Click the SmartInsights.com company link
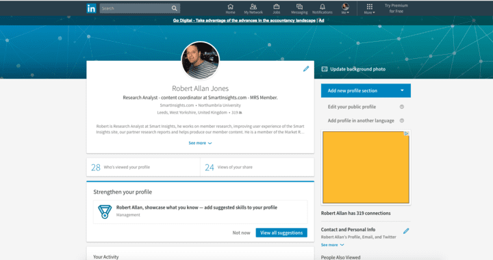This screenshot has width=493, height=260. click(177, 105)
